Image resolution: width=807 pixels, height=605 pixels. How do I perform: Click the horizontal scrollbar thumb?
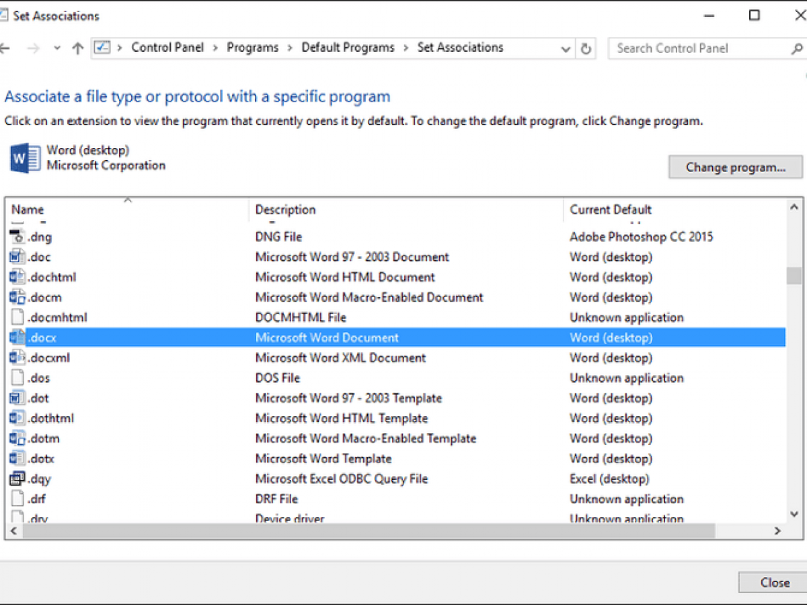pos(369,531)
